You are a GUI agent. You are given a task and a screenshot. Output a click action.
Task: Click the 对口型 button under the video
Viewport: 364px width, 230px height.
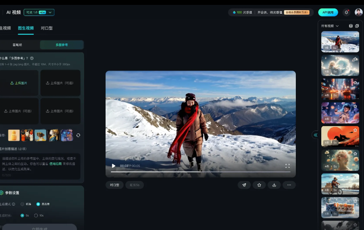click(x=115, y=185)
